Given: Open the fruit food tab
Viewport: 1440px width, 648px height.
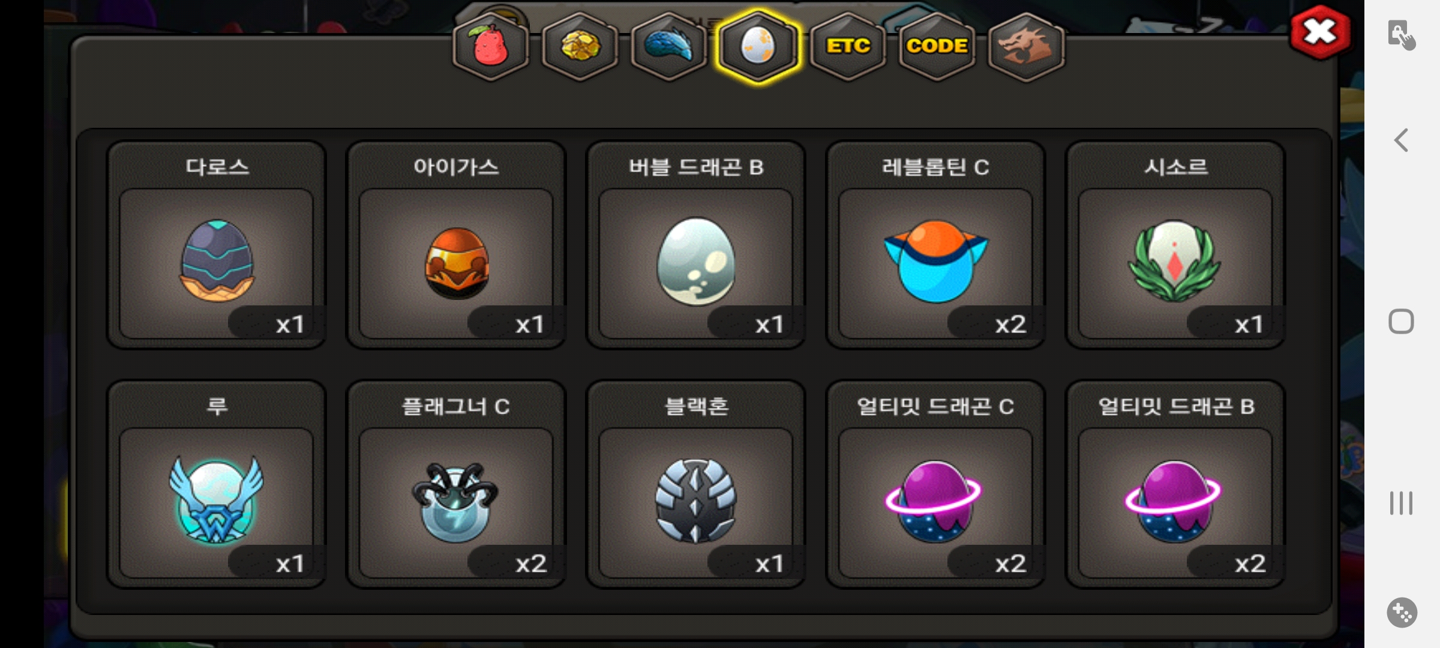Looking at the screenshot, I should (x=491, y=47).
